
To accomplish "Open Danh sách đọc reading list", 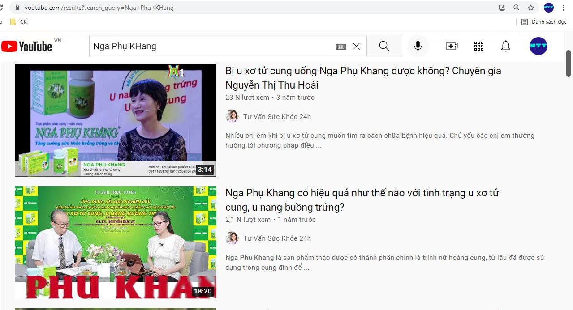I will click(x=544, y=21).
